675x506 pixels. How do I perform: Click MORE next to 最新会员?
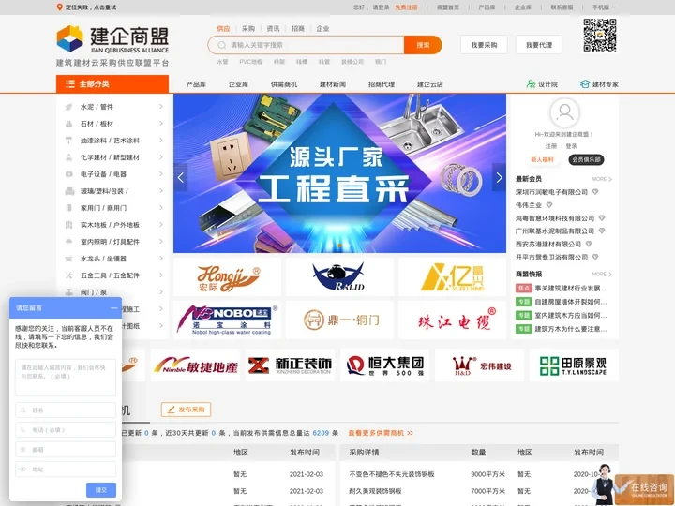coord(602,179)
